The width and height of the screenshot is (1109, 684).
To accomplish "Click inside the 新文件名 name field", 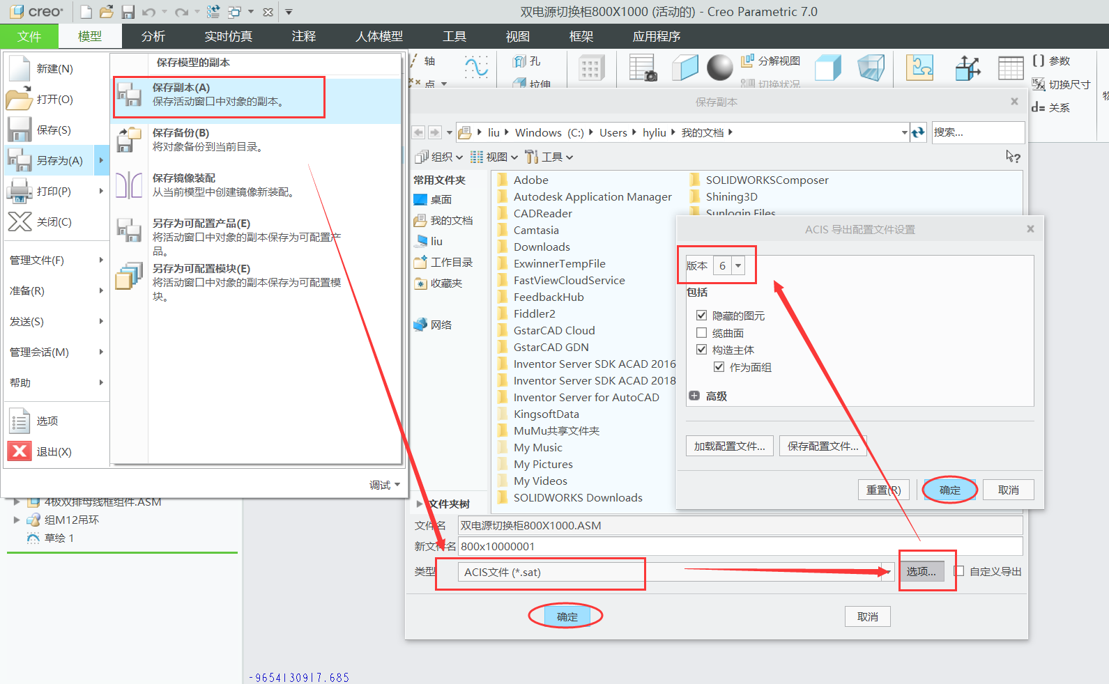I will point(740,546).
